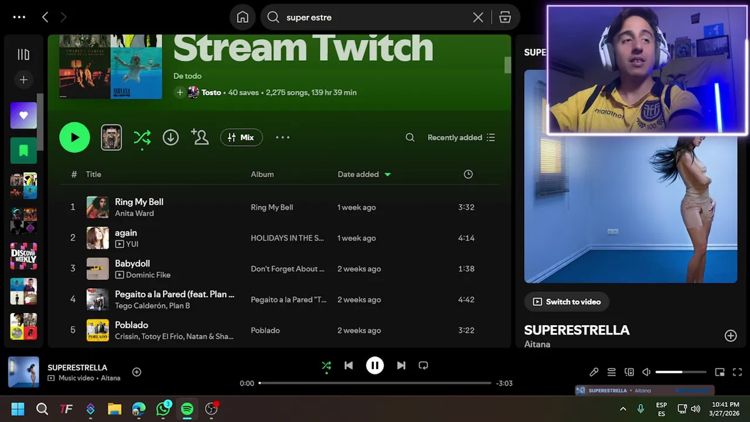Toggle lyrics microphone icon
750x422 pixels.
[x=594, y=372]
